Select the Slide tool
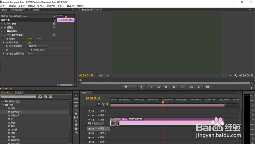Screen dimensions: 255x144 pos(76,121)
